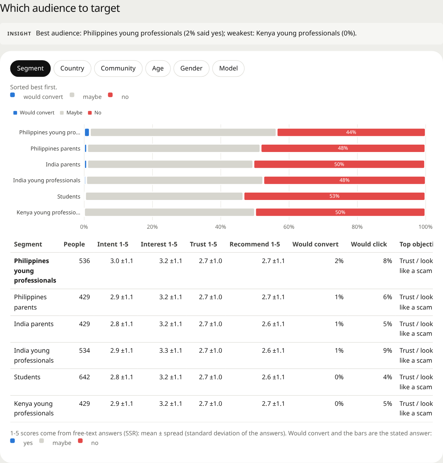Screen dimensions: 443x463
Task: Sort by the Would convert column header
Action: [x=315, y=244]
